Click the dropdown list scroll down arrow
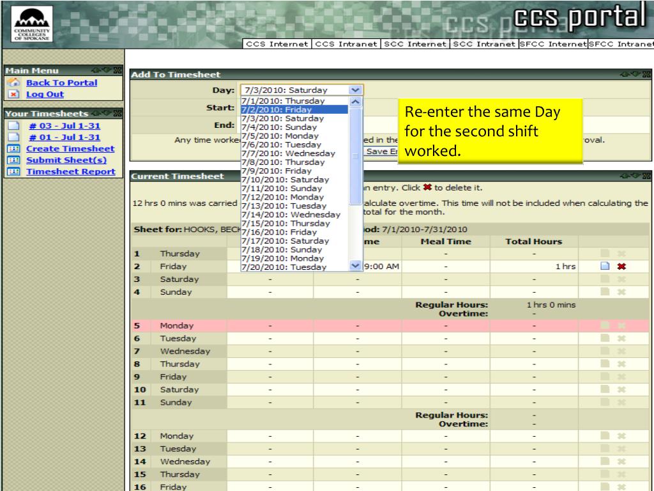654x491 pixels. [x=355, y=265]
